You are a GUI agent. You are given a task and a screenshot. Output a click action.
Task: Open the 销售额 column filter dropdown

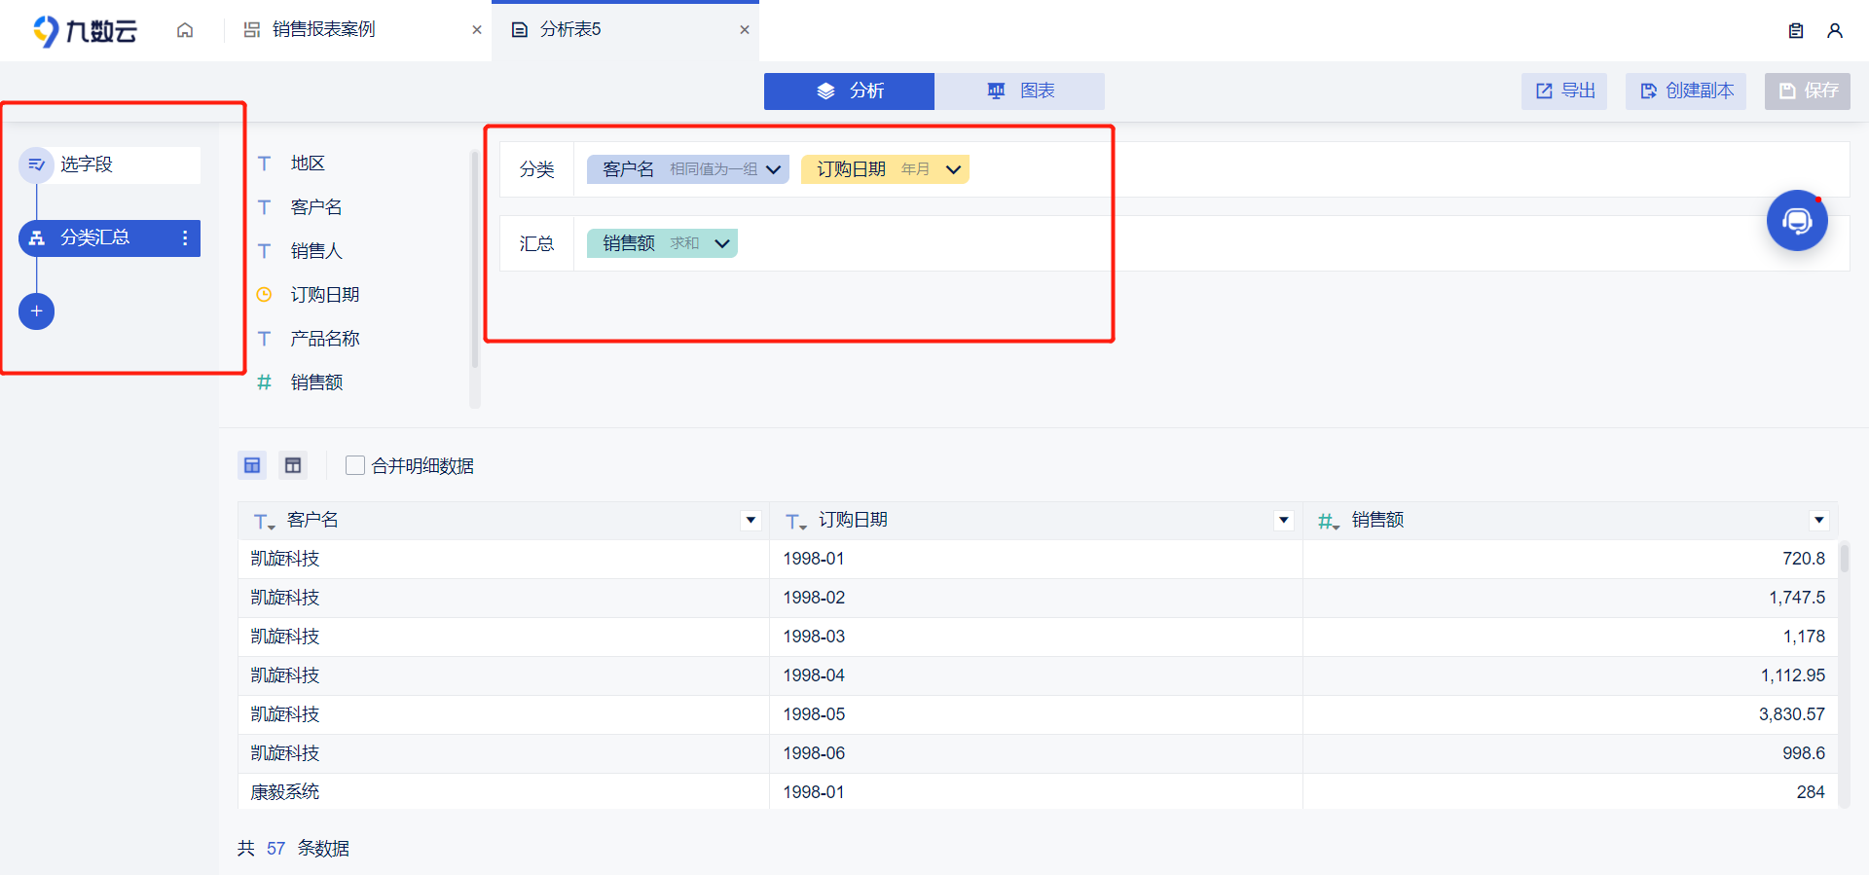pos(1819,521)
